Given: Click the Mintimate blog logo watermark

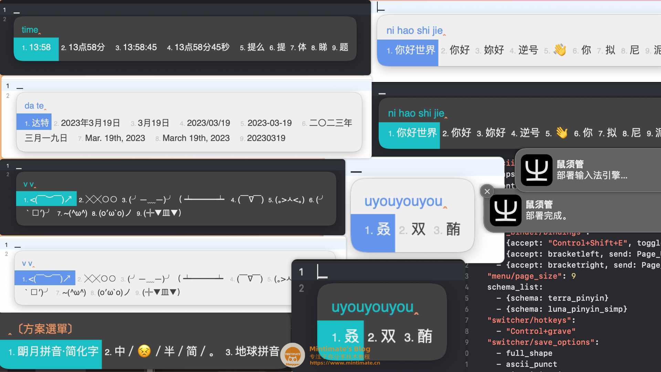Looking at the screenshot, I should [292, 355].
